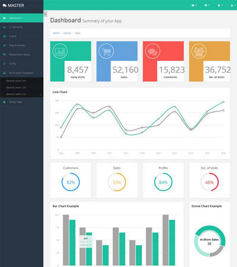Click the Forms edit icon in sidebar
The width and height of the screenshot is (237, 267).
(4, 64)
